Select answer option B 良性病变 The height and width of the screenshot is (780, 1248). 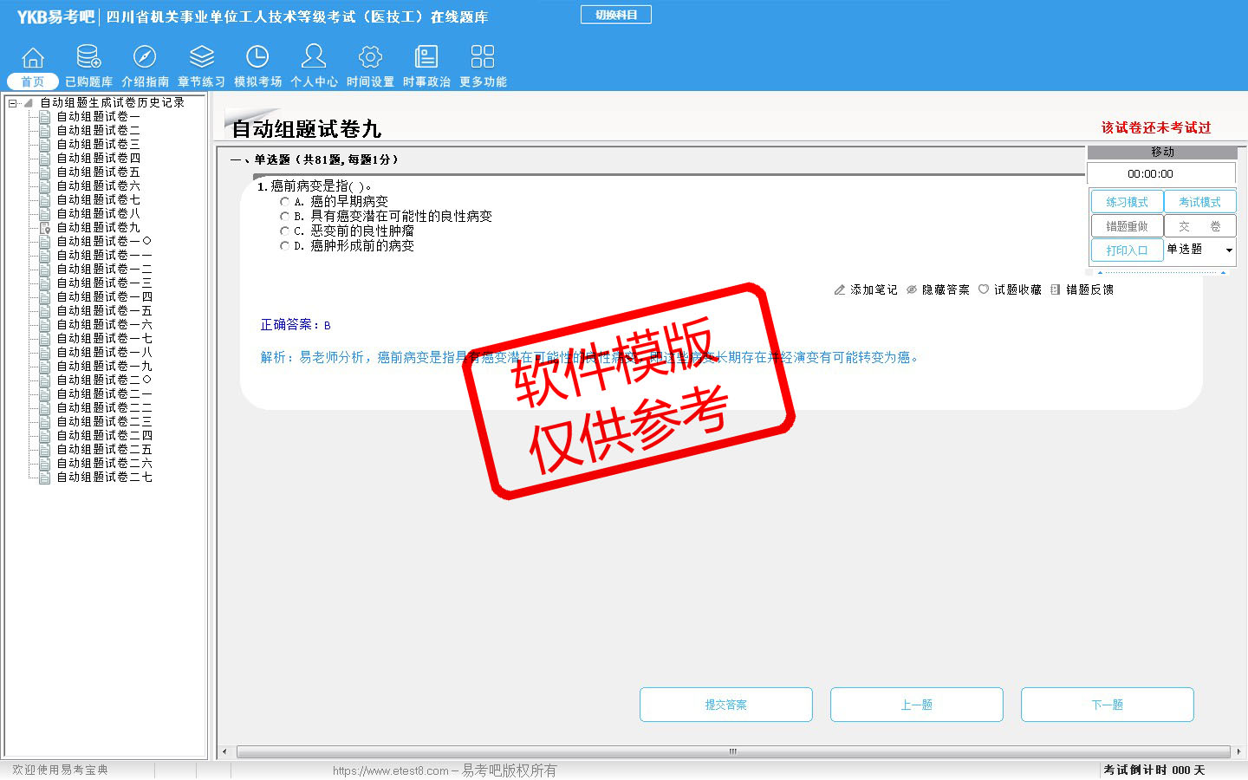(x=284, y=216)
